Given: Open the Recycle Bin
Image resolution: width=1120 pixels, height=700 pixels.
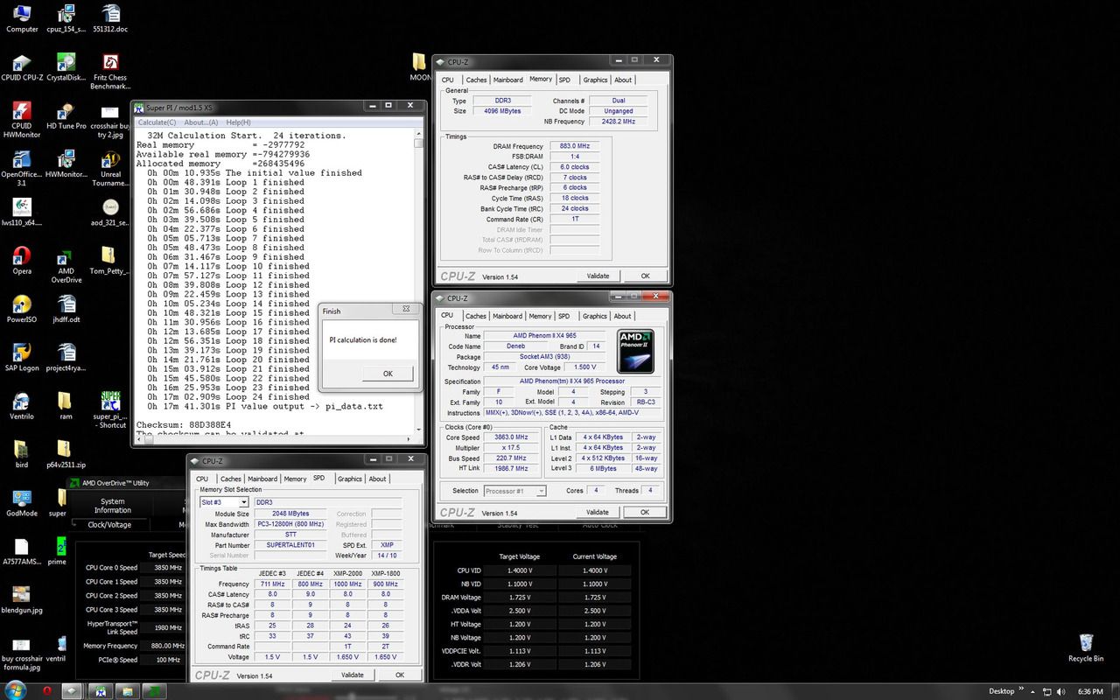Looking at the screenshot, I should tap(1086, 647).
